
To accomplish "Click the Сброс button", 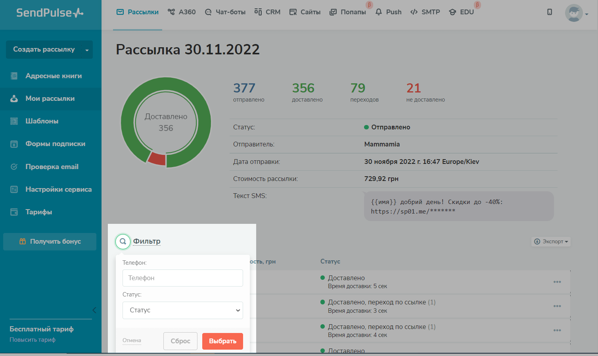I will (x=180, y=341).
